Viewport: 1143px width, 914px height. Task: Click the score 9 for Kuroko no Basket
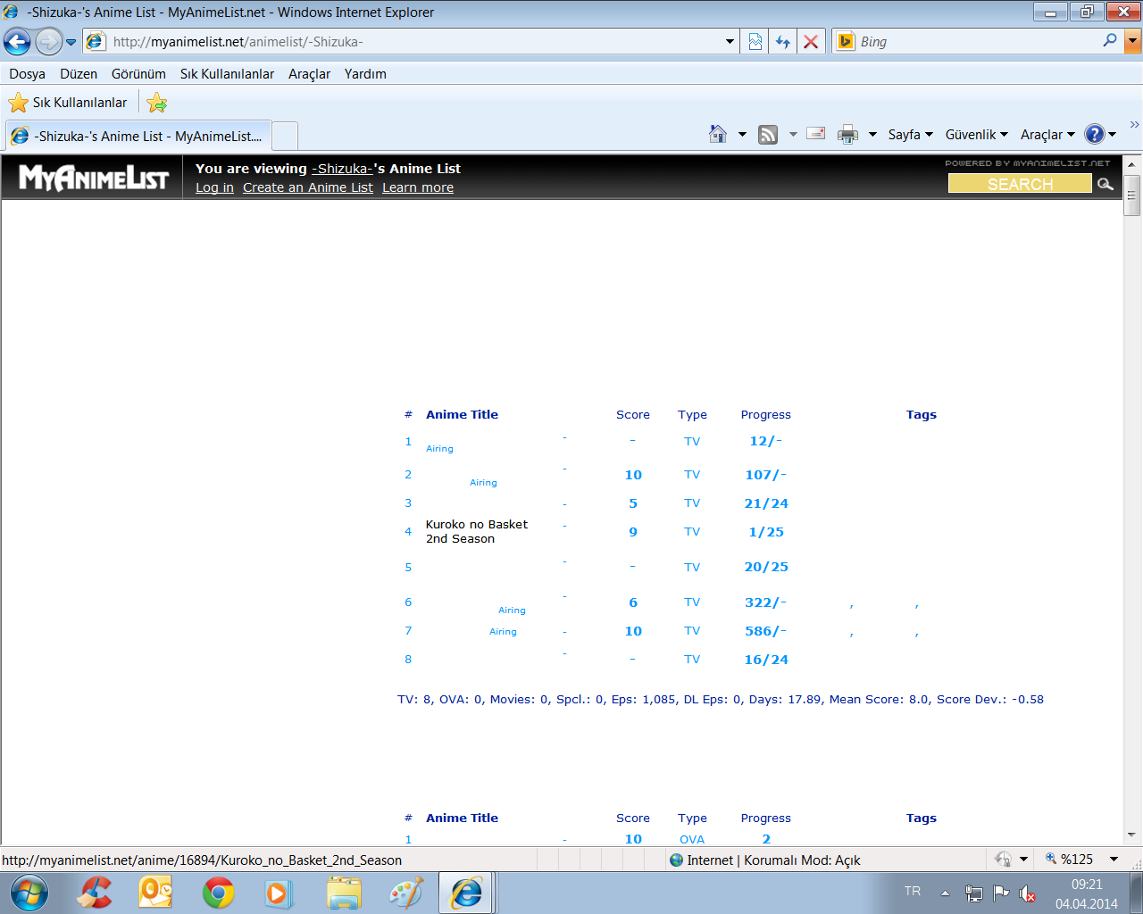[x=633, y=532]
